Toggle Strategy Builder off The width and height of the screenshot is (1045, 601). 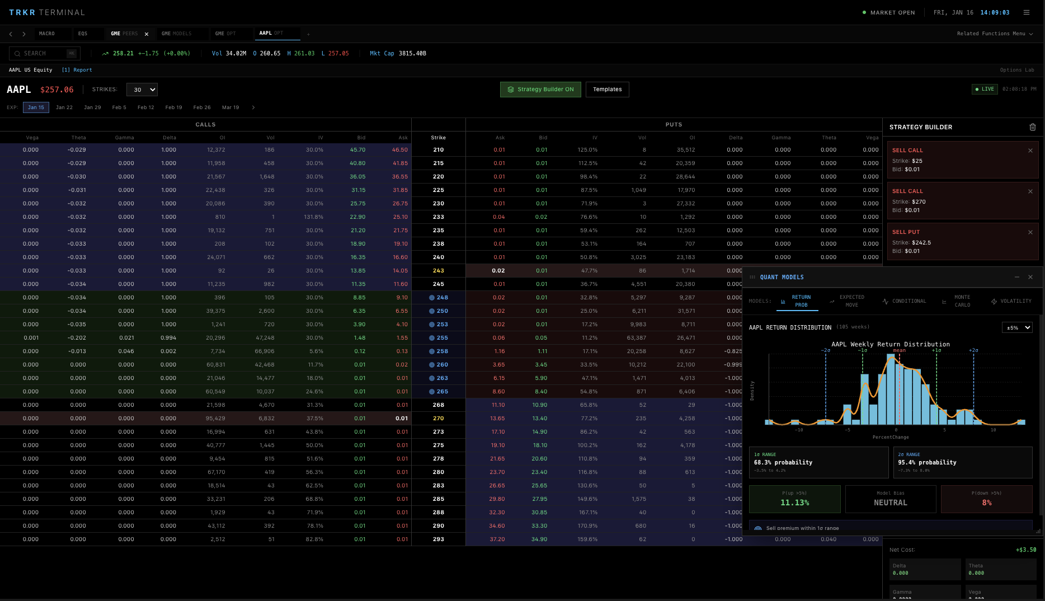click(x=540, y=89)
